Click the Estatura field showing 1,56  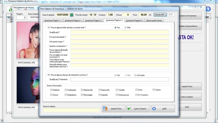[110, 15]
